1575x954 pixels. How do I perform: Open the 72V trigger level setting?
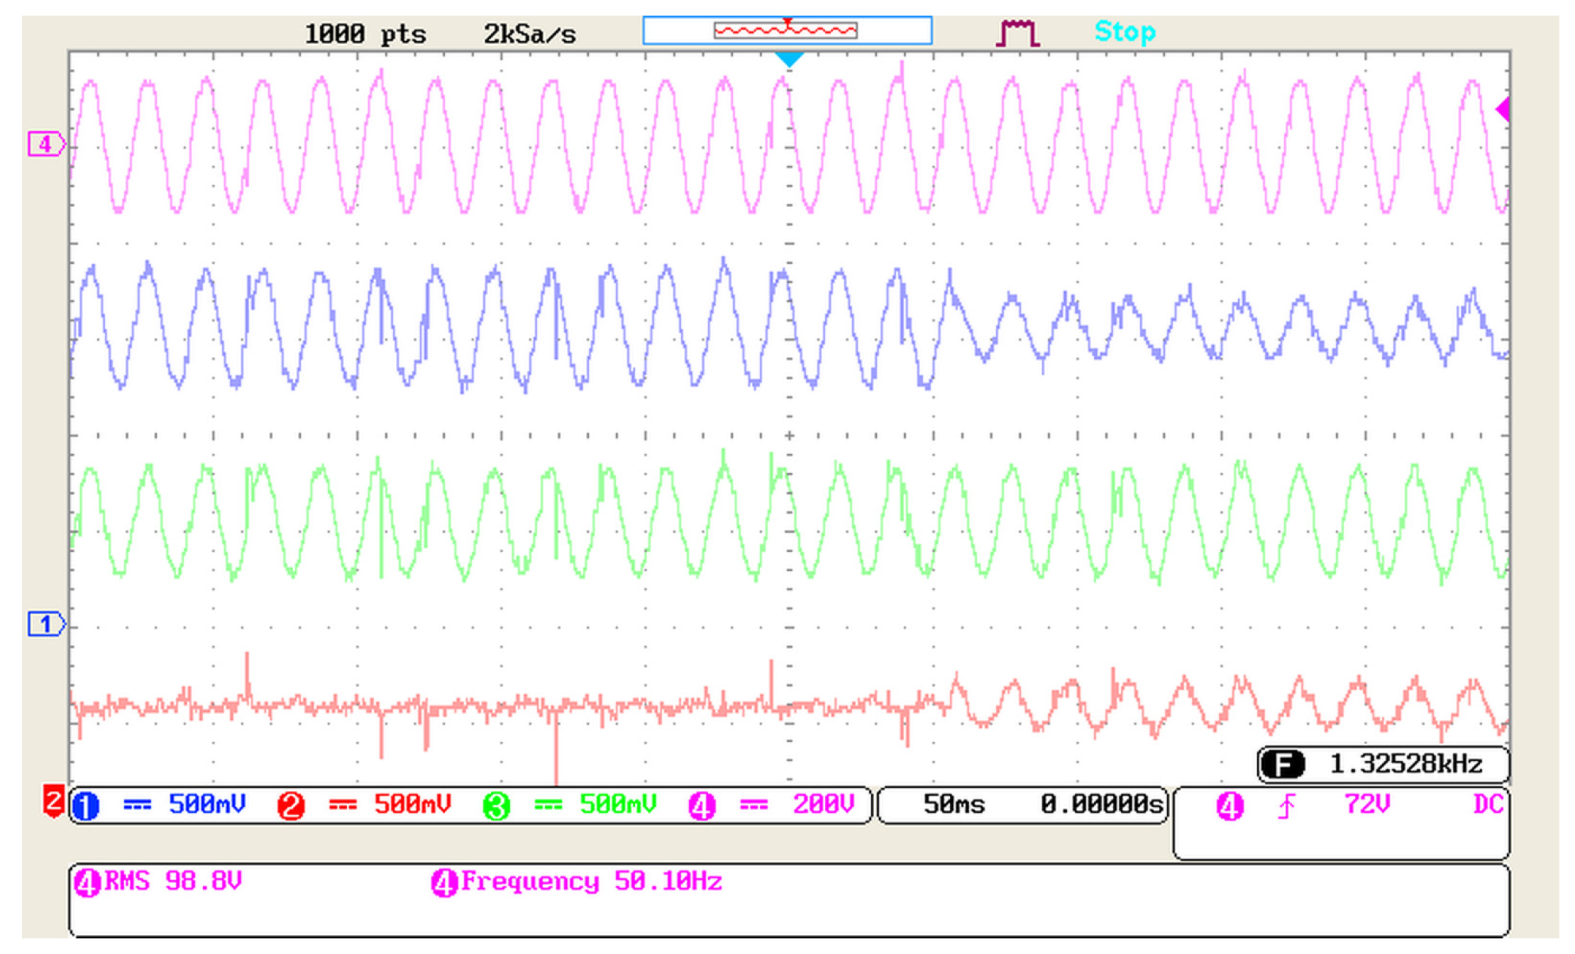pyautogui.click(x=1366, y=804)
